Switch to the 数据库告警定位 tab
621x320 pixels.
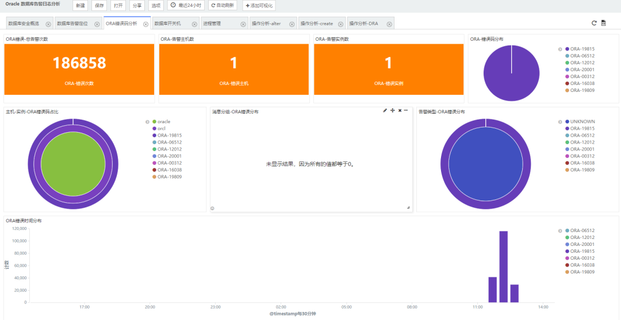72,24
